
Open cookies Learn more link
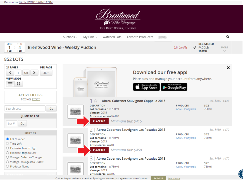(174, 178)
